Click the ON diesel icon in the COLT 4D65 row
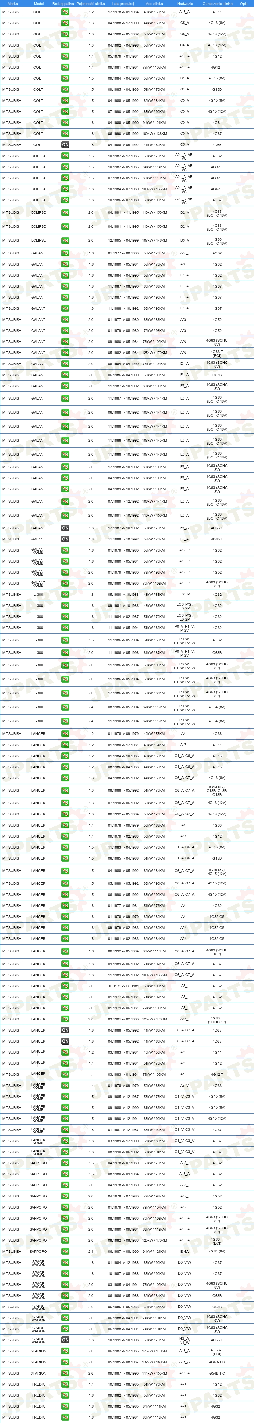This screenshot has height=1423, width=254. (x=65, y=145)
